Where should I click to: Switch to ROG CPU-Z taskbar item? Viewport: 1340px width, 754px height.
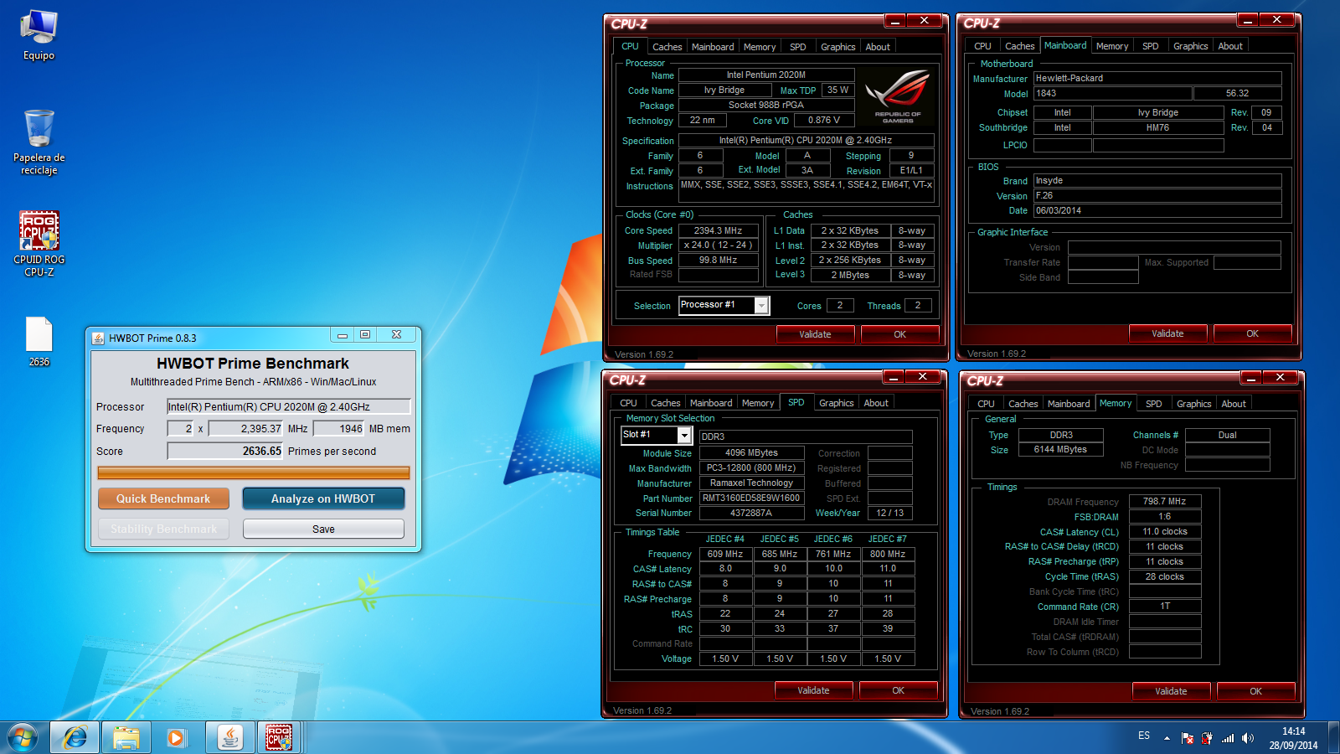[x=280, y=737]
